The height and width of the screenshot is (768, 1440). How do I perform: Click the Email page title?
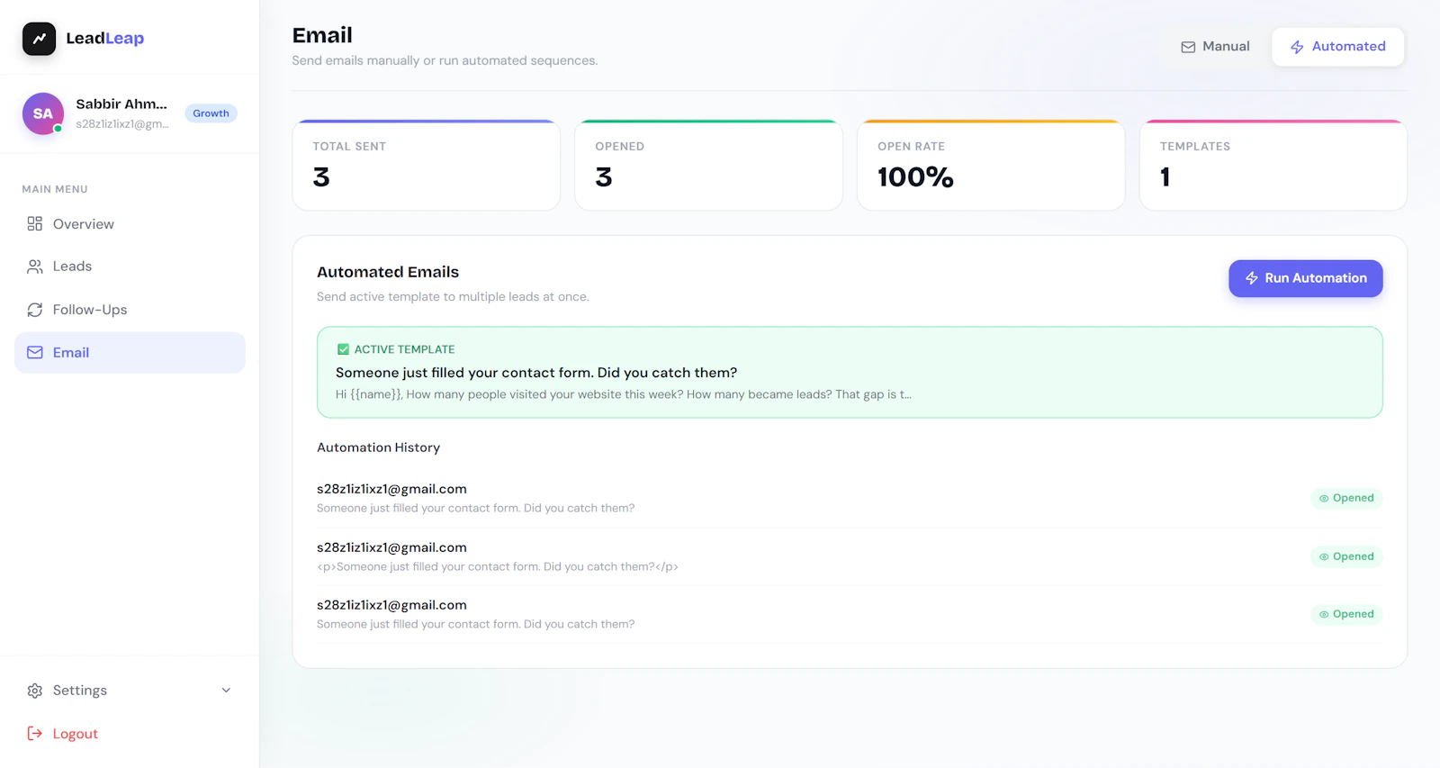coord(322,35)
